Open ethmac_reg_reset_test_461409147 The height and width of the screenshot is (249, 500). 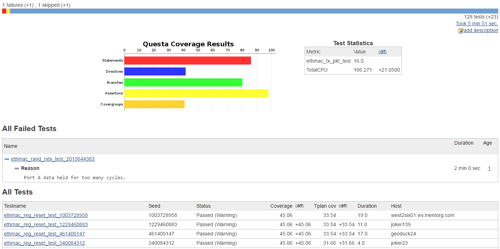pos(44,234)
